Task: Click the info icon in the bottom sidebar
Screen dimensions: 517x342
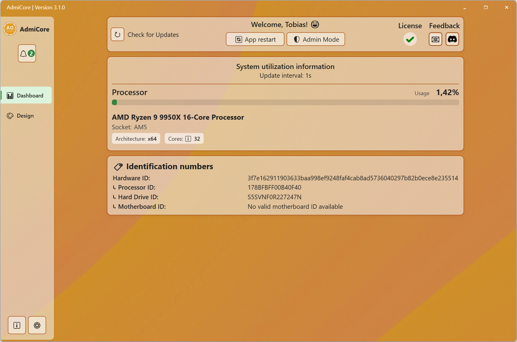Action: [16, 325]
